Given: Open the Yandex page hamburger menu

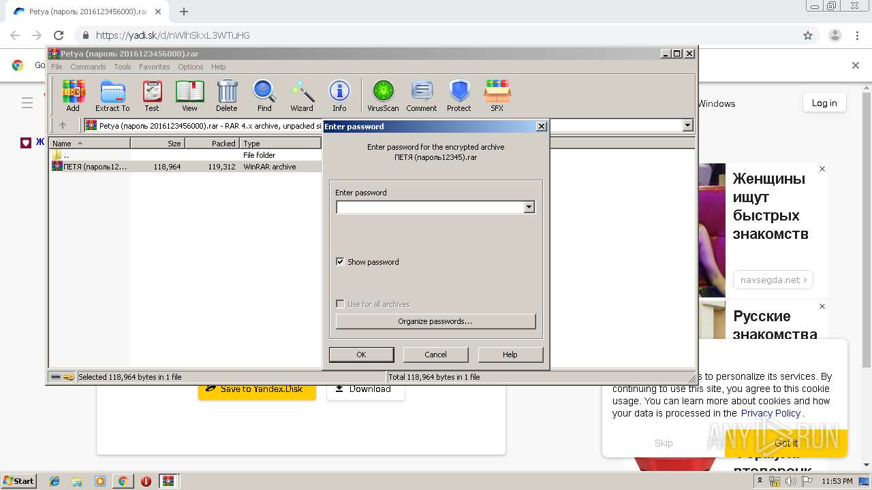Looking at the screenshot, I should point(27,103).
